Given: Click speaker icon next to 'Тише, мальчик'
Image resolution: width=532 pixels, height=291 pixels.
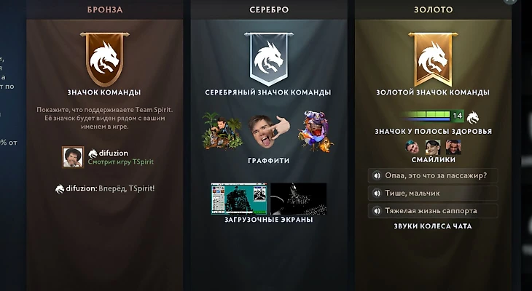Looking at the screenshot, I should [377, 194].
